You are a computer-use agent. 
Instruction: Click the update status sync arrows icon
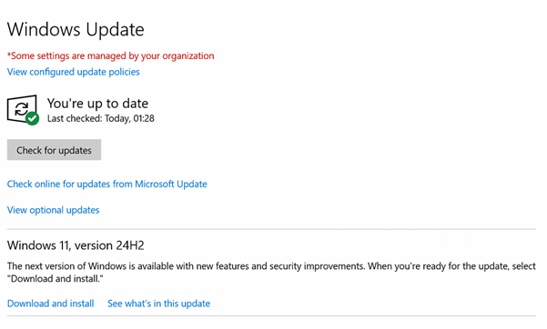22,109
